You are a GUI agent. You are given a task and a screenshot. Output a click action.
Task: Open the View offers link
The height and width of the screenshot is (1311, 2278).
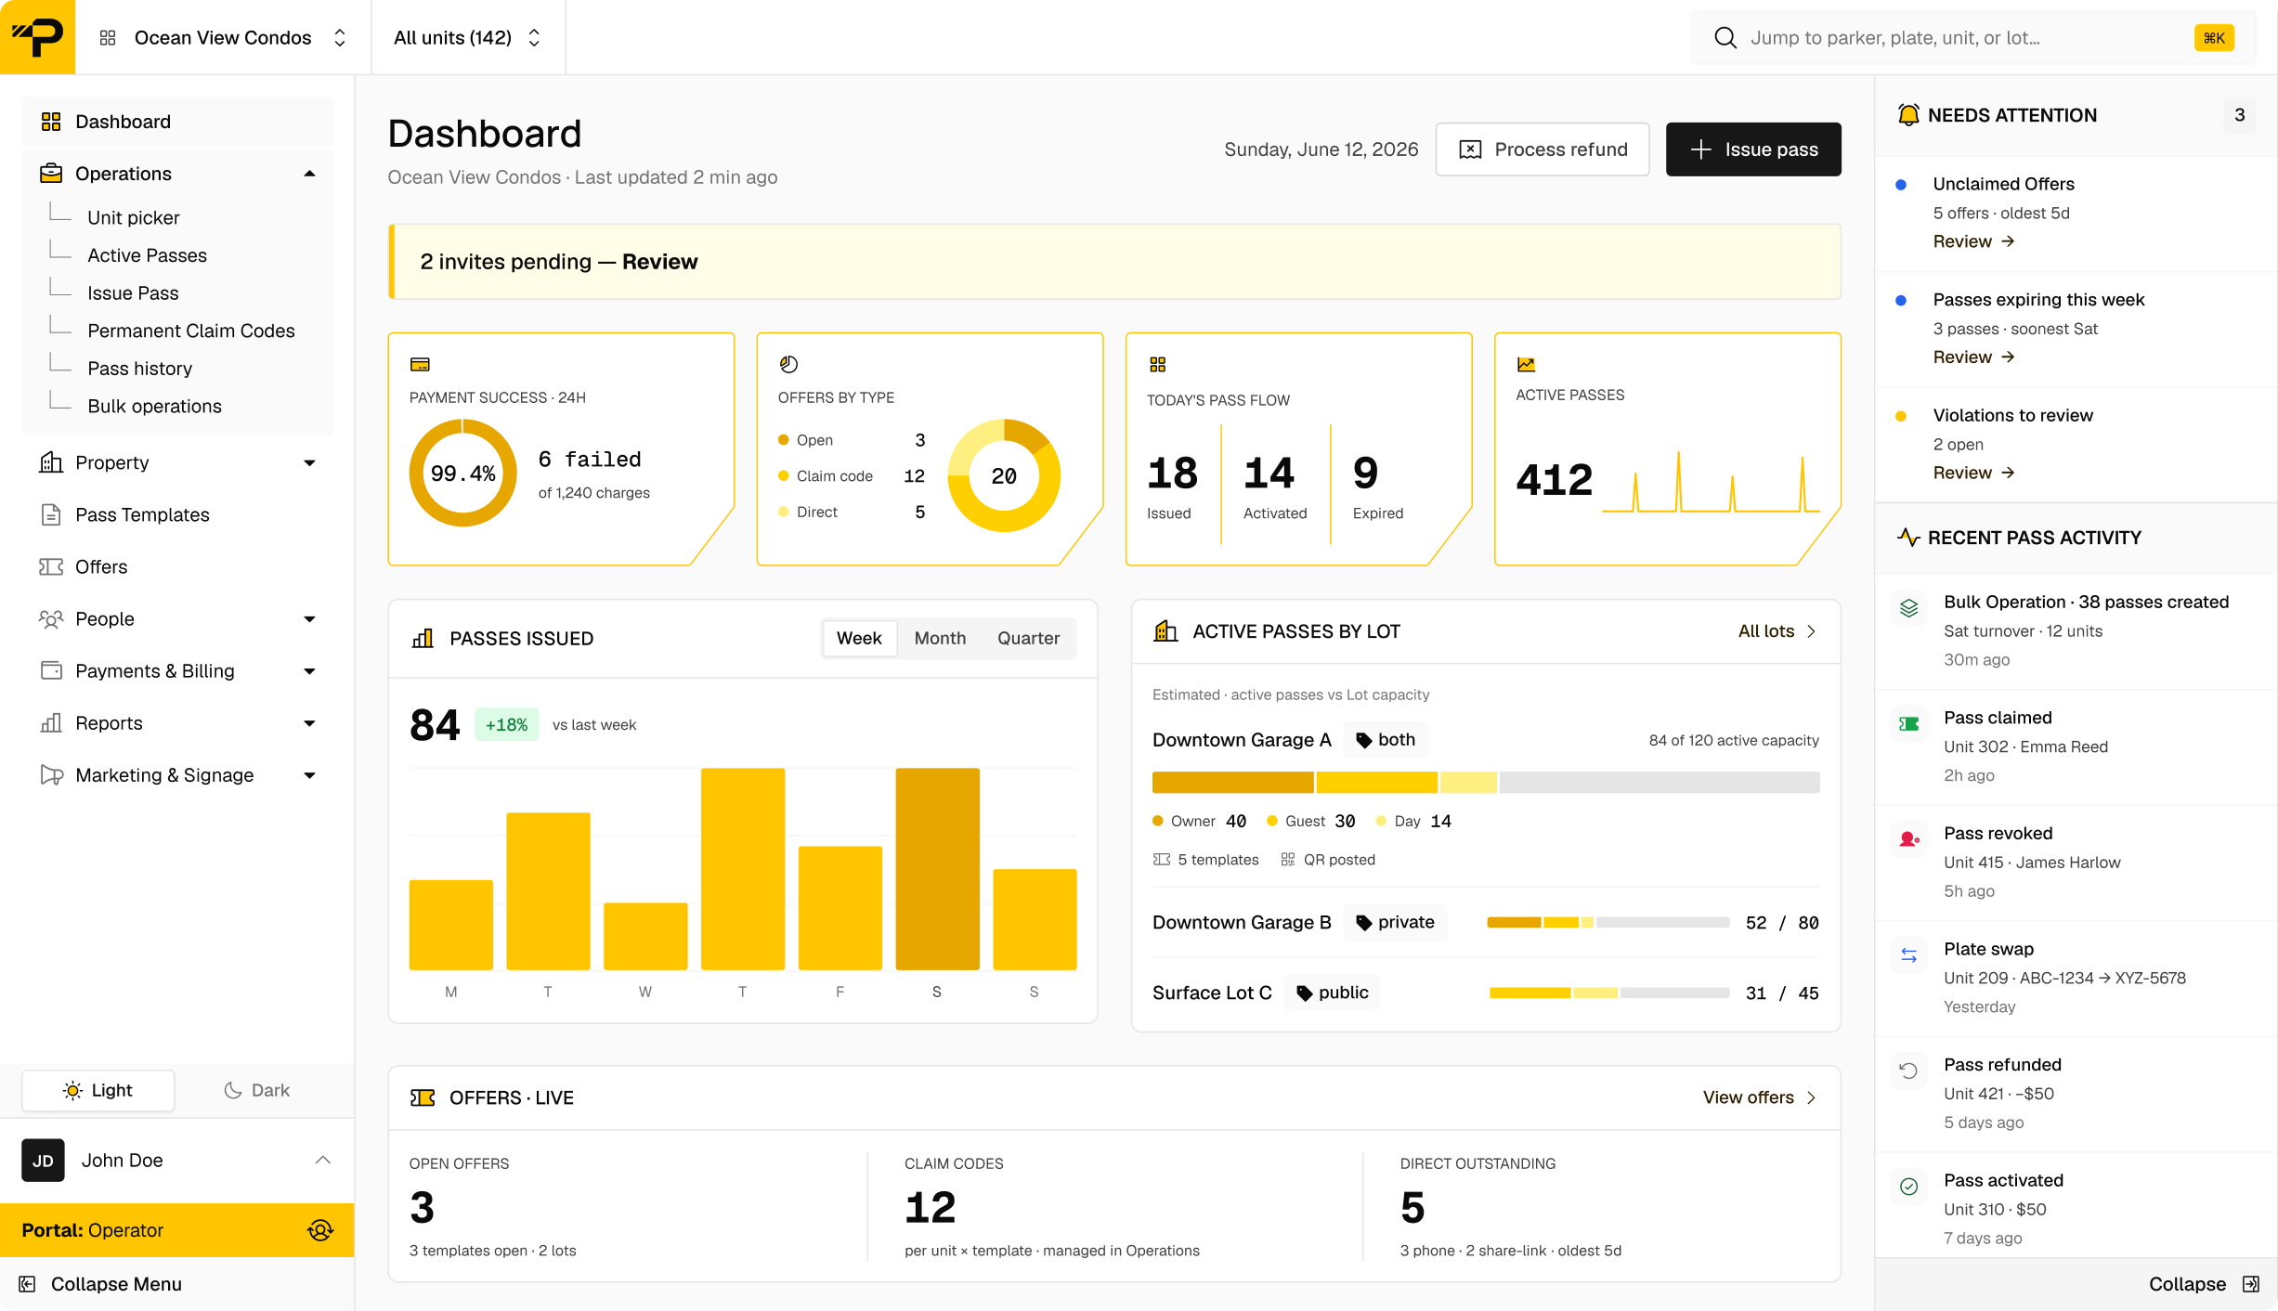coord(1760,1097)
